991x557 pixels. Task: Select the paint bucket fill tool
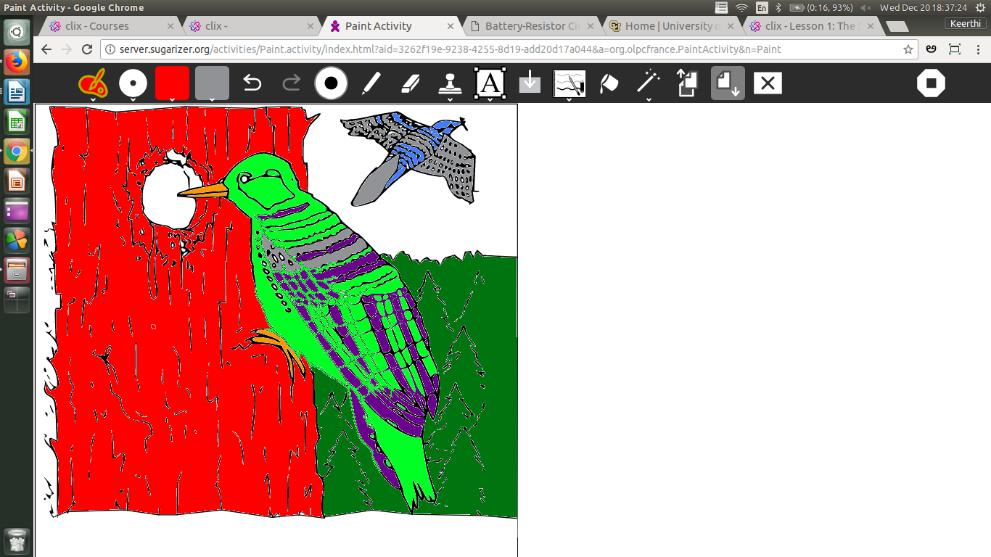(609, 83)
